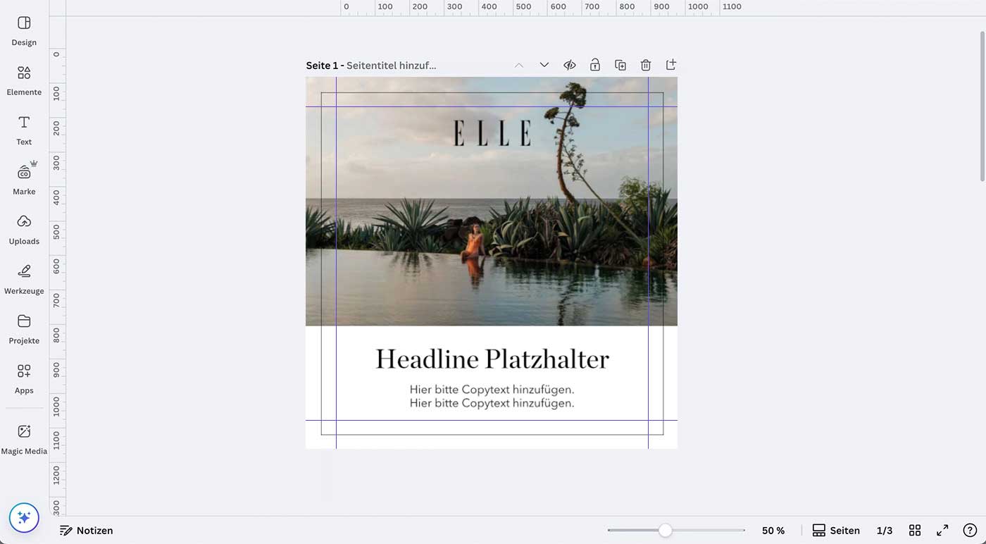Image resolution: width=986 pixels, height=544 pixels.
Task: Open the Text panel
Action: tap(23, 128)
